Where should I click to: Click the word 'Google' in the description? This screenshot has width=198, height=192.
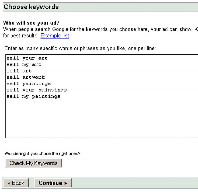(x=60, y=29)
